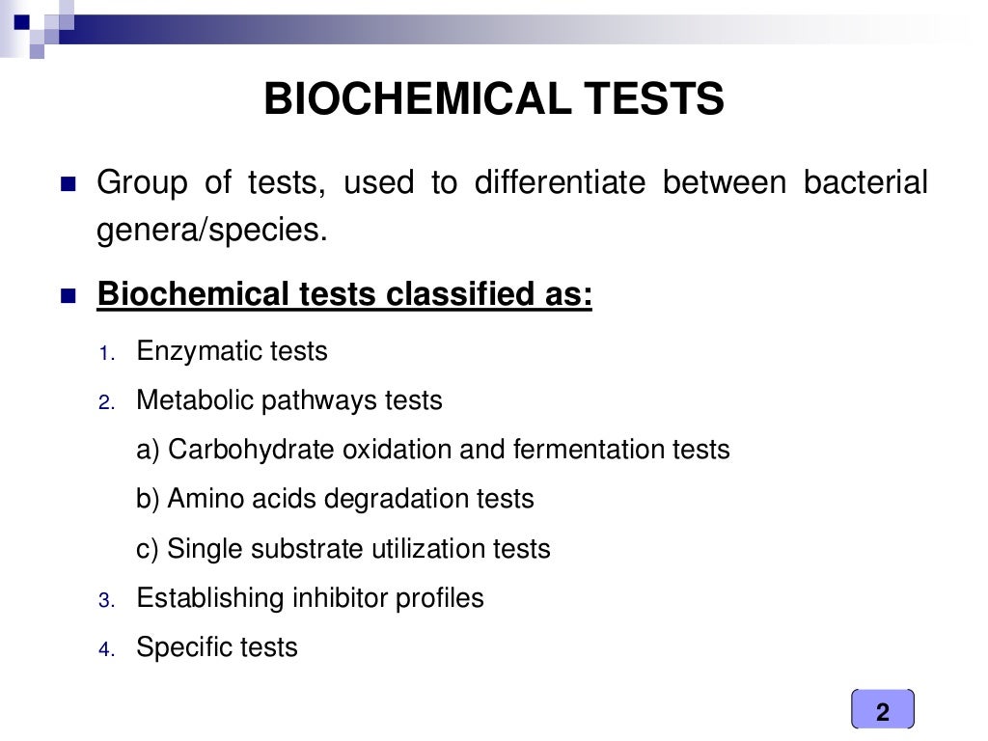The height and width of the screenshot is (741, 988).
Task: Select the "Establishing inhibitor profiles" list item
Action: (310, 598)
